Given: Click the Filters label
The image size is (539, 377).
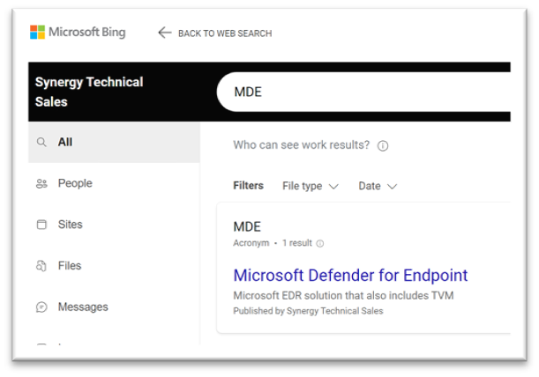Looking at the screenshot, I should click(248, 185).
